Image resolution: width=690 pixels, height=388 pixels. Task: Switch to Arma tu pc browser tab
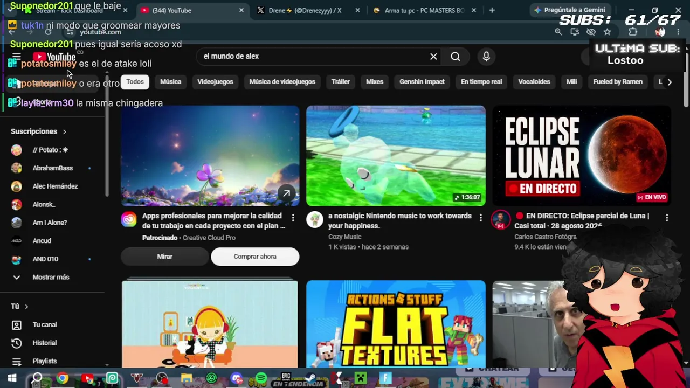click(423, 10)
